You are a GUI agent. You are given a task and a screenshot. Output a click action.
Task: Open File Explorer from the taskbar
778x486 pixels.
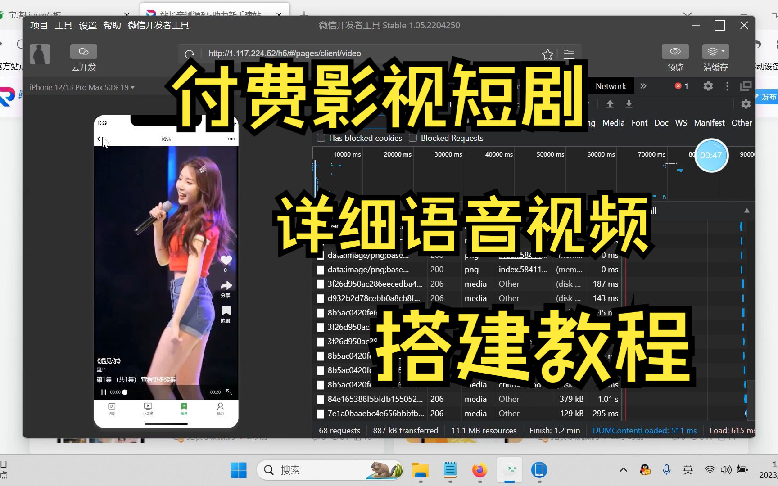pos(421,470)
